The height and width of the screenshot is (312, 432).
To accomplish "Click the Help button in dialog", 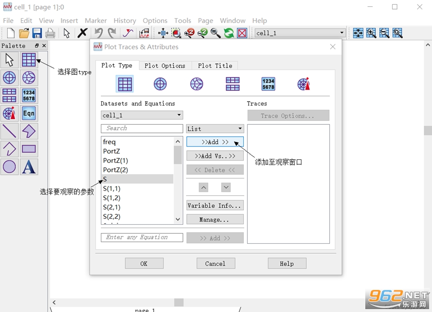I will point(287,264).
